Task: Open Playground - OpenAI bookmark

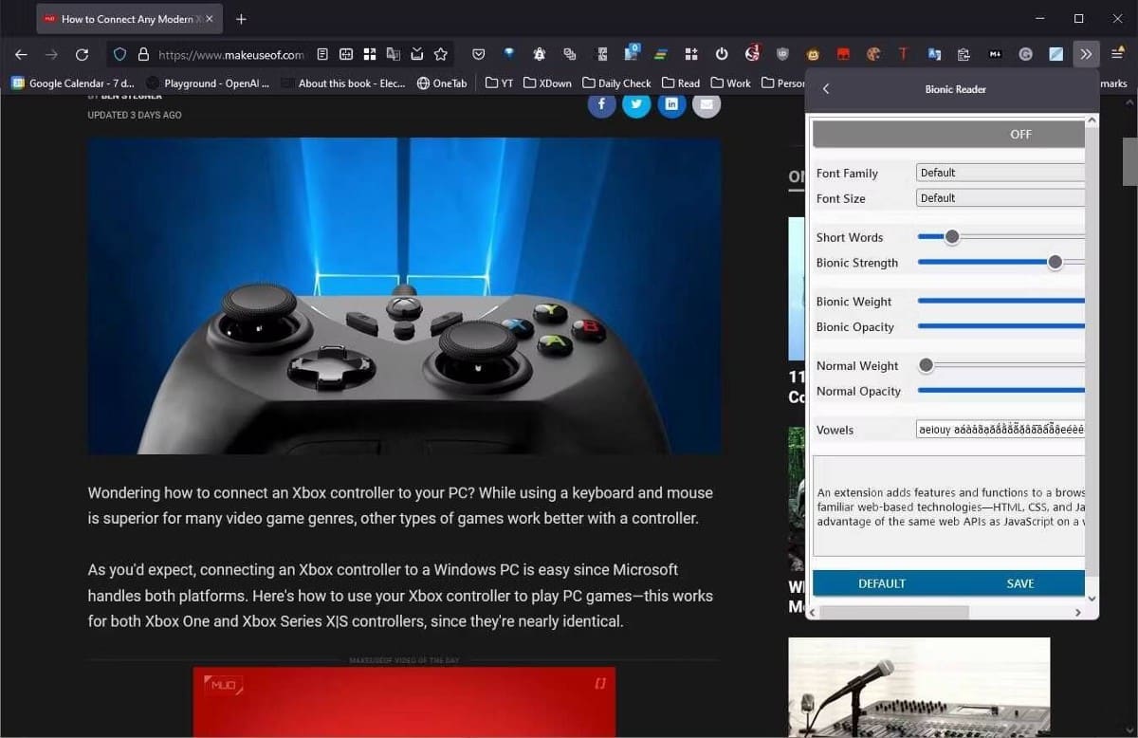Action: click(208, 83)
